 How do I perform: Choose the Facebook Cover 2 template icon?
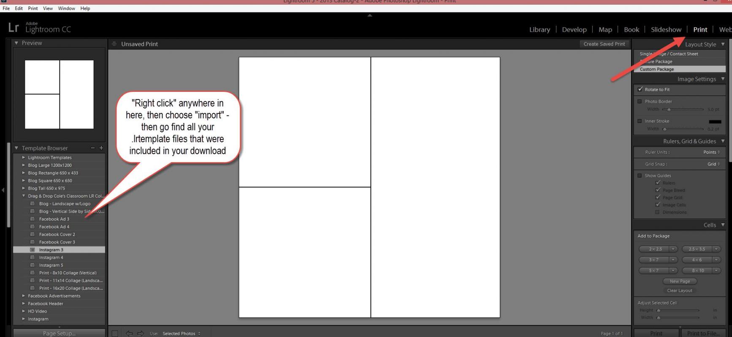[32, 234]
